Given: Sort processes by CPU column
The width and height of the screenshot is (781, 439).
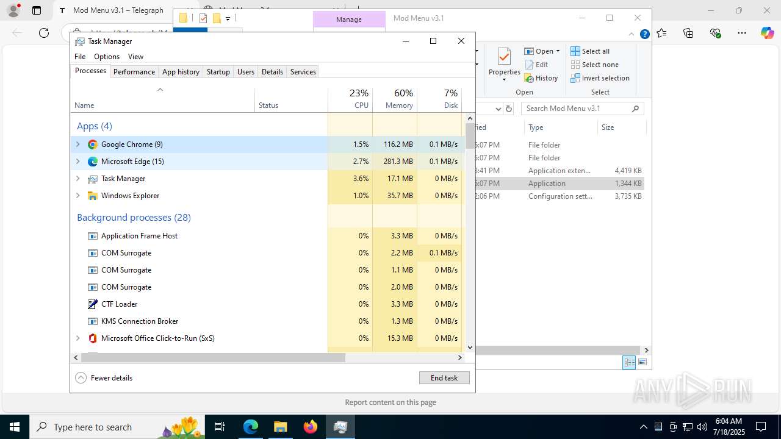Looking at the screenshot, I should (350, 99).
